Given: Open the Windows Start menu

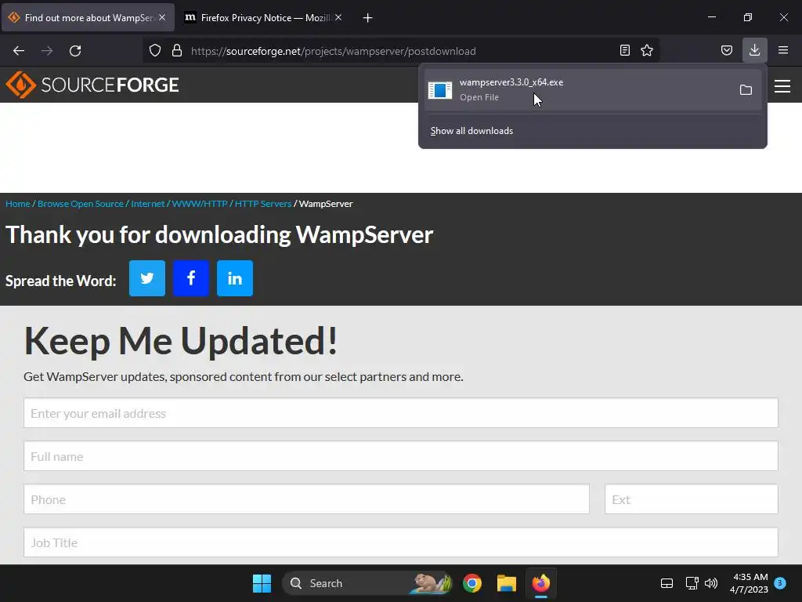Looking at the screenshot, I should pos(262,583).
